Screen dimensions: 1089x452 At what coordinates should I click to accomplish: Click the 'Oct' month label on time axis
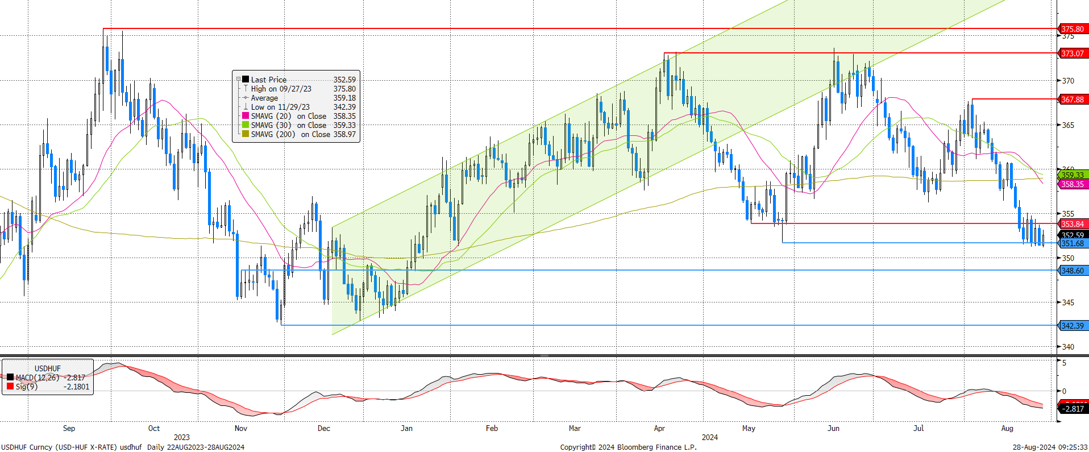[x=153, y=428]
